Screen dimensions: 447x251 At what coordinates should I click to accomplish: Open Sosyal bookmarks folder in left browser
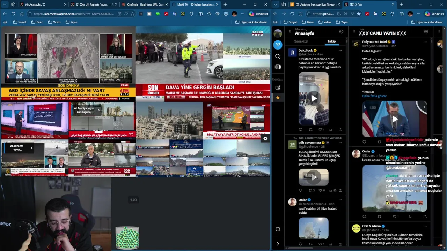20,22
